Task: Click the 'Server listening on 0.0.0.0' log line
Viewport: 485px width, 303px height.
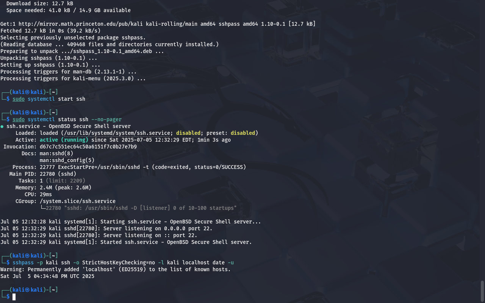Action: [x=106, y=228]
